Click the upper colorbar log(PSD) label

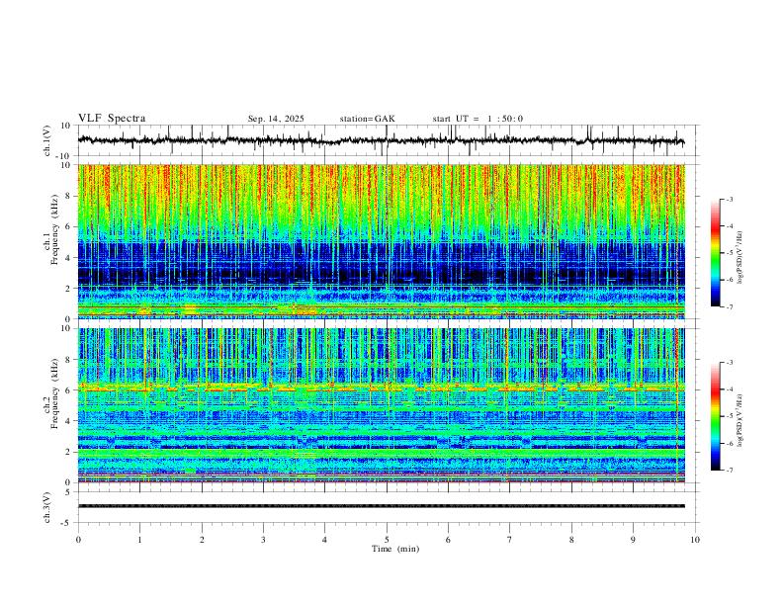coord(739,258)
